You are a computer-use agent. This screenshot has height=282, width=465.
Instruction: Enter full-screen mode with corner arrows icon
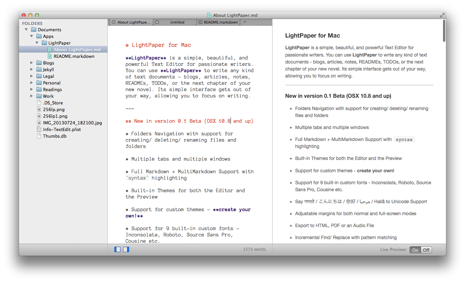[x=442, y=15]
